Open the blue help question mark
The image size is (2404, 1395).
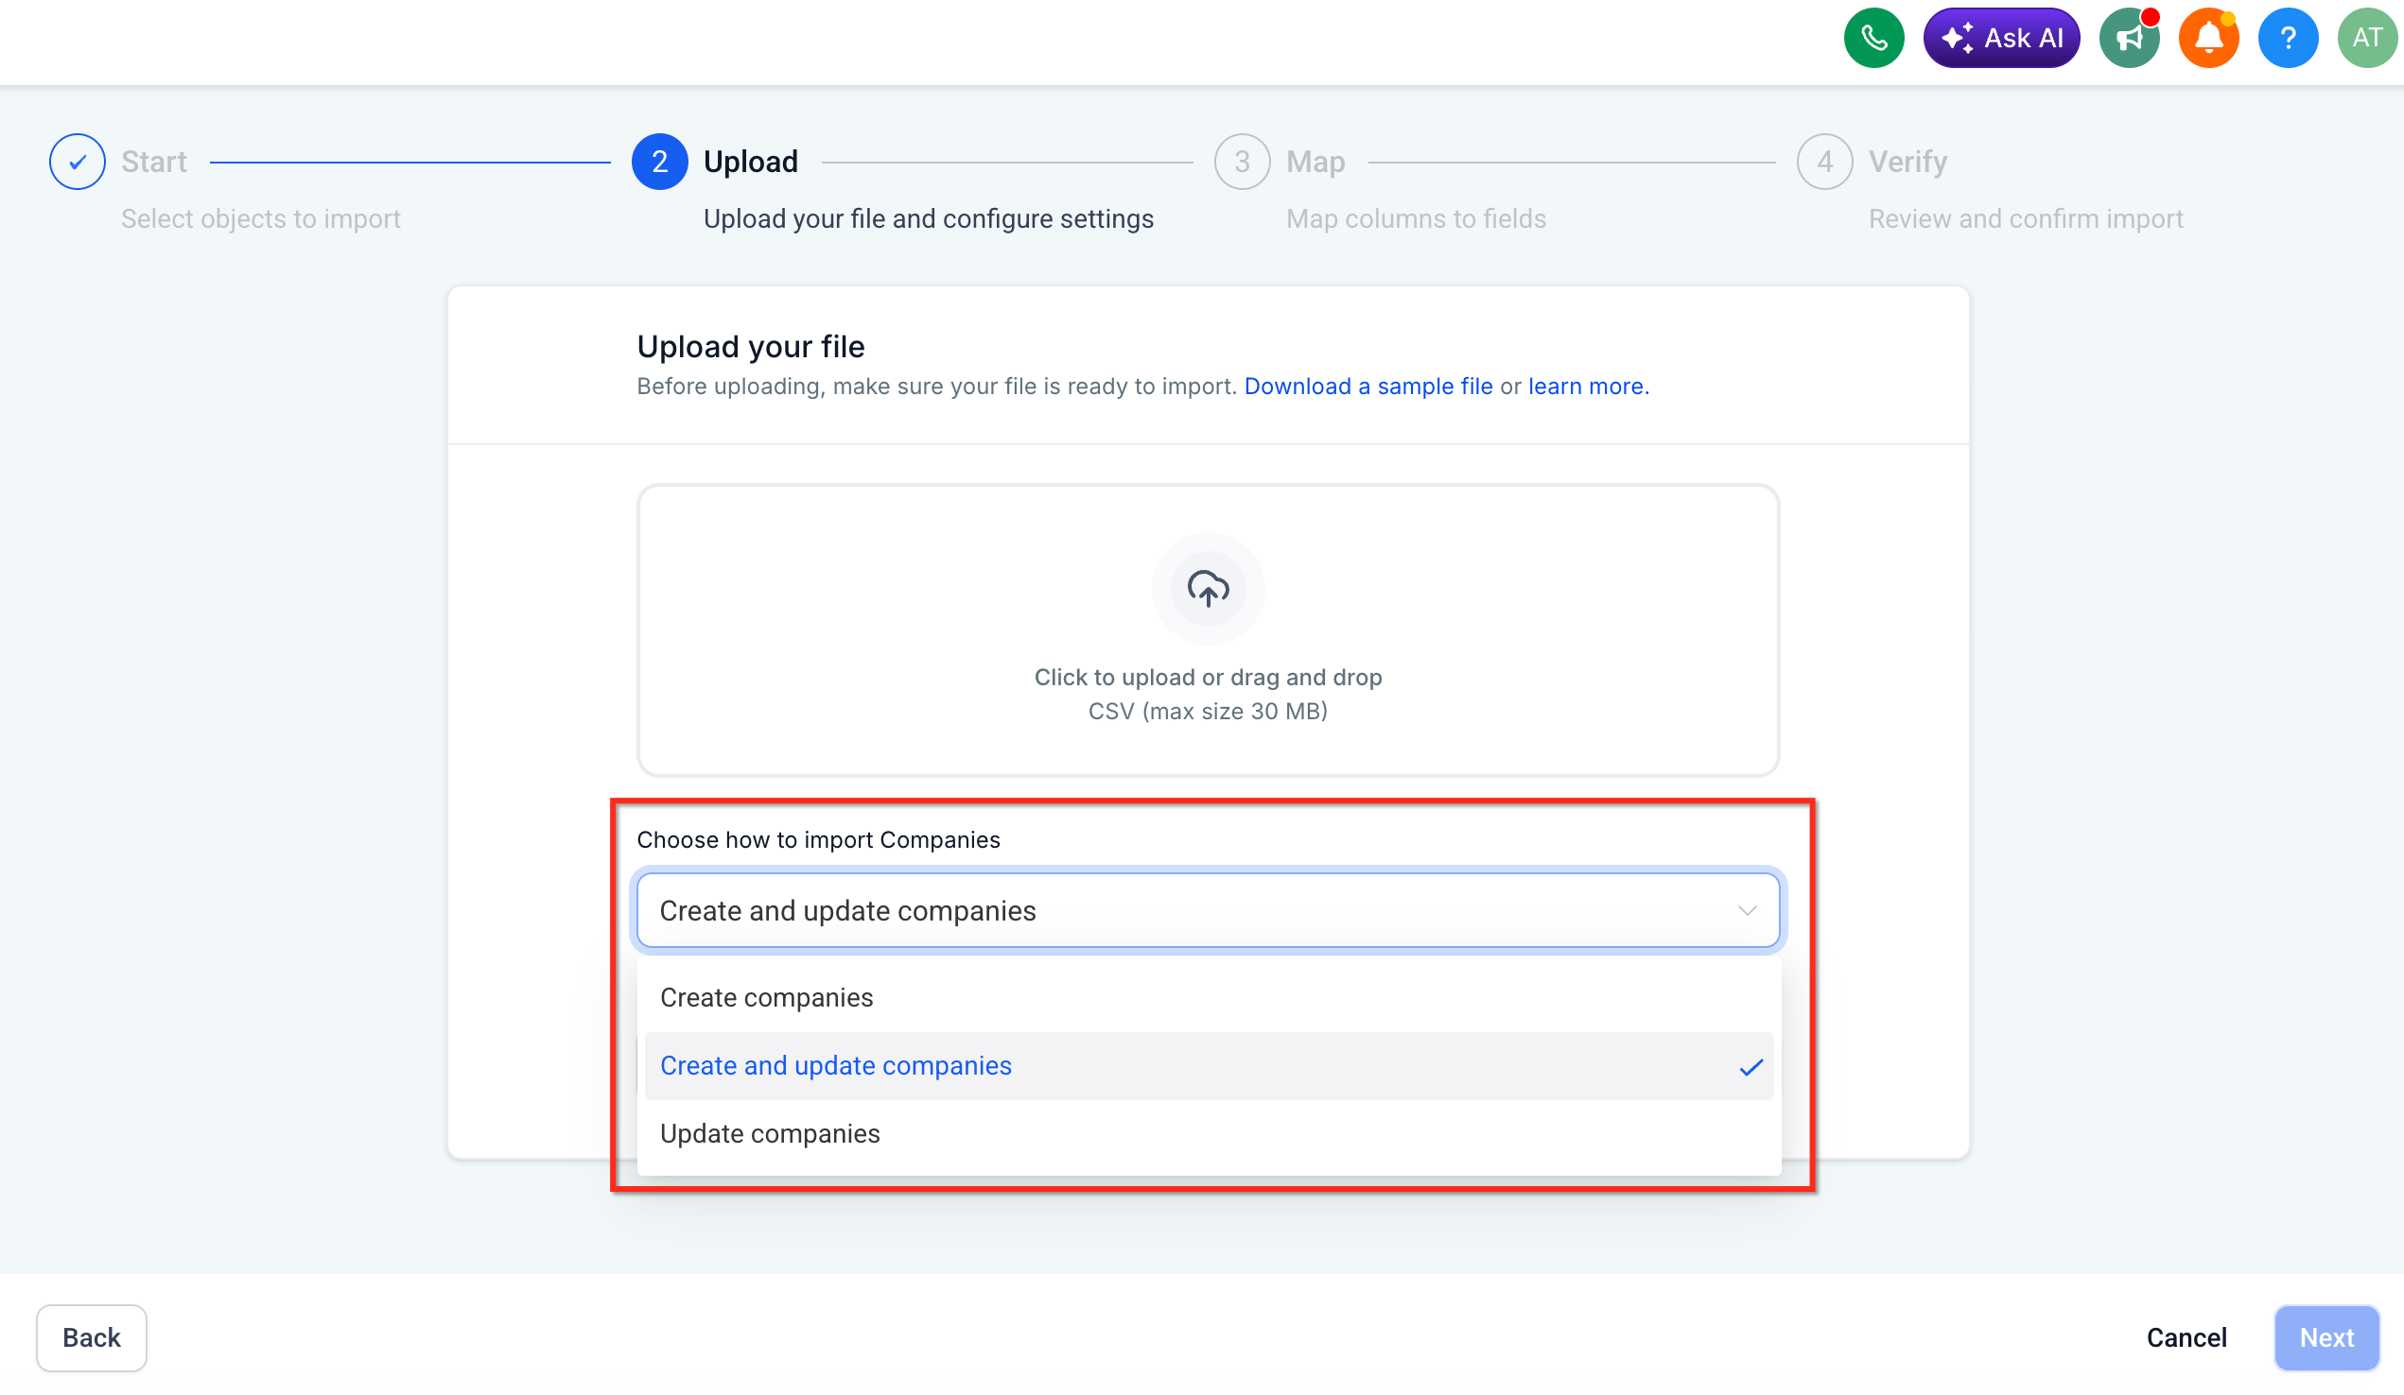click(x=2288, y=38)
